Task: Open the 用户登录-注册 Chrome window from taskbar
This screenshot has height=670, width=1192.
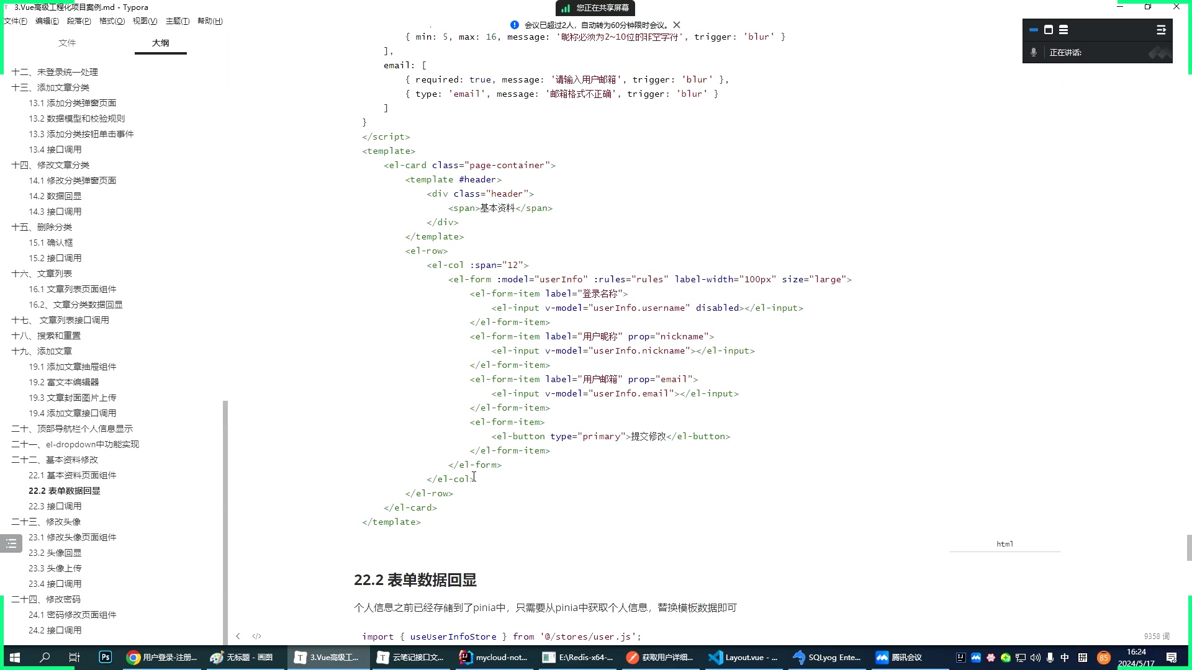Action: pyautogui.click(x=161, y=657)
